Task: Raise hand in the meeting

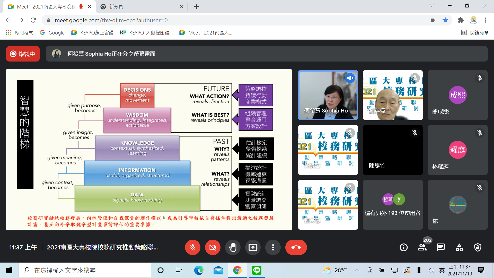Action: (x=233, y=248)
